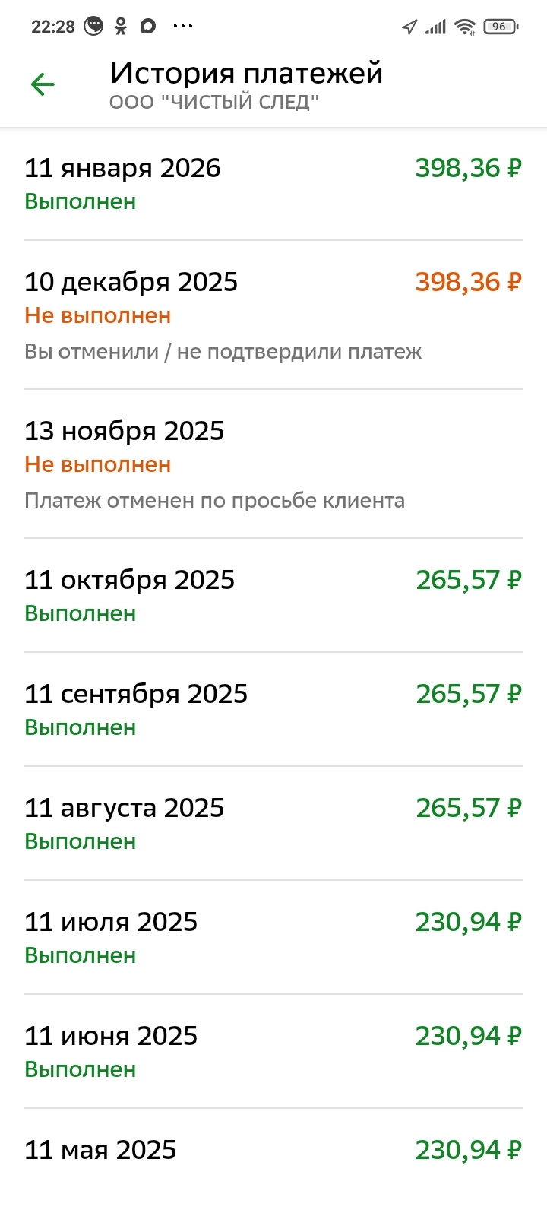Tap the Wi-Fi status icon

(464, 27)
